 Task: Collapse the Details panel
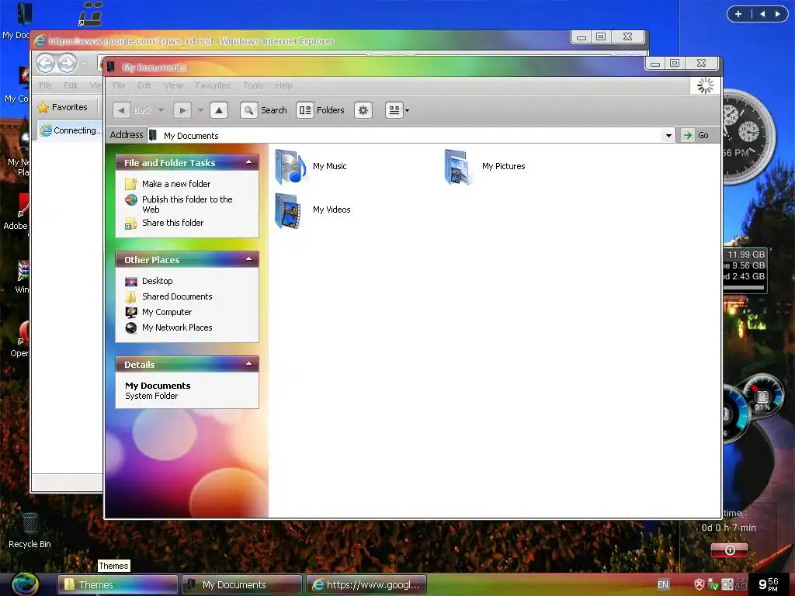click(x=249, y=364)
